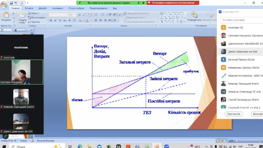Click Восстановить in Slides group

click(x=37, y=17)
